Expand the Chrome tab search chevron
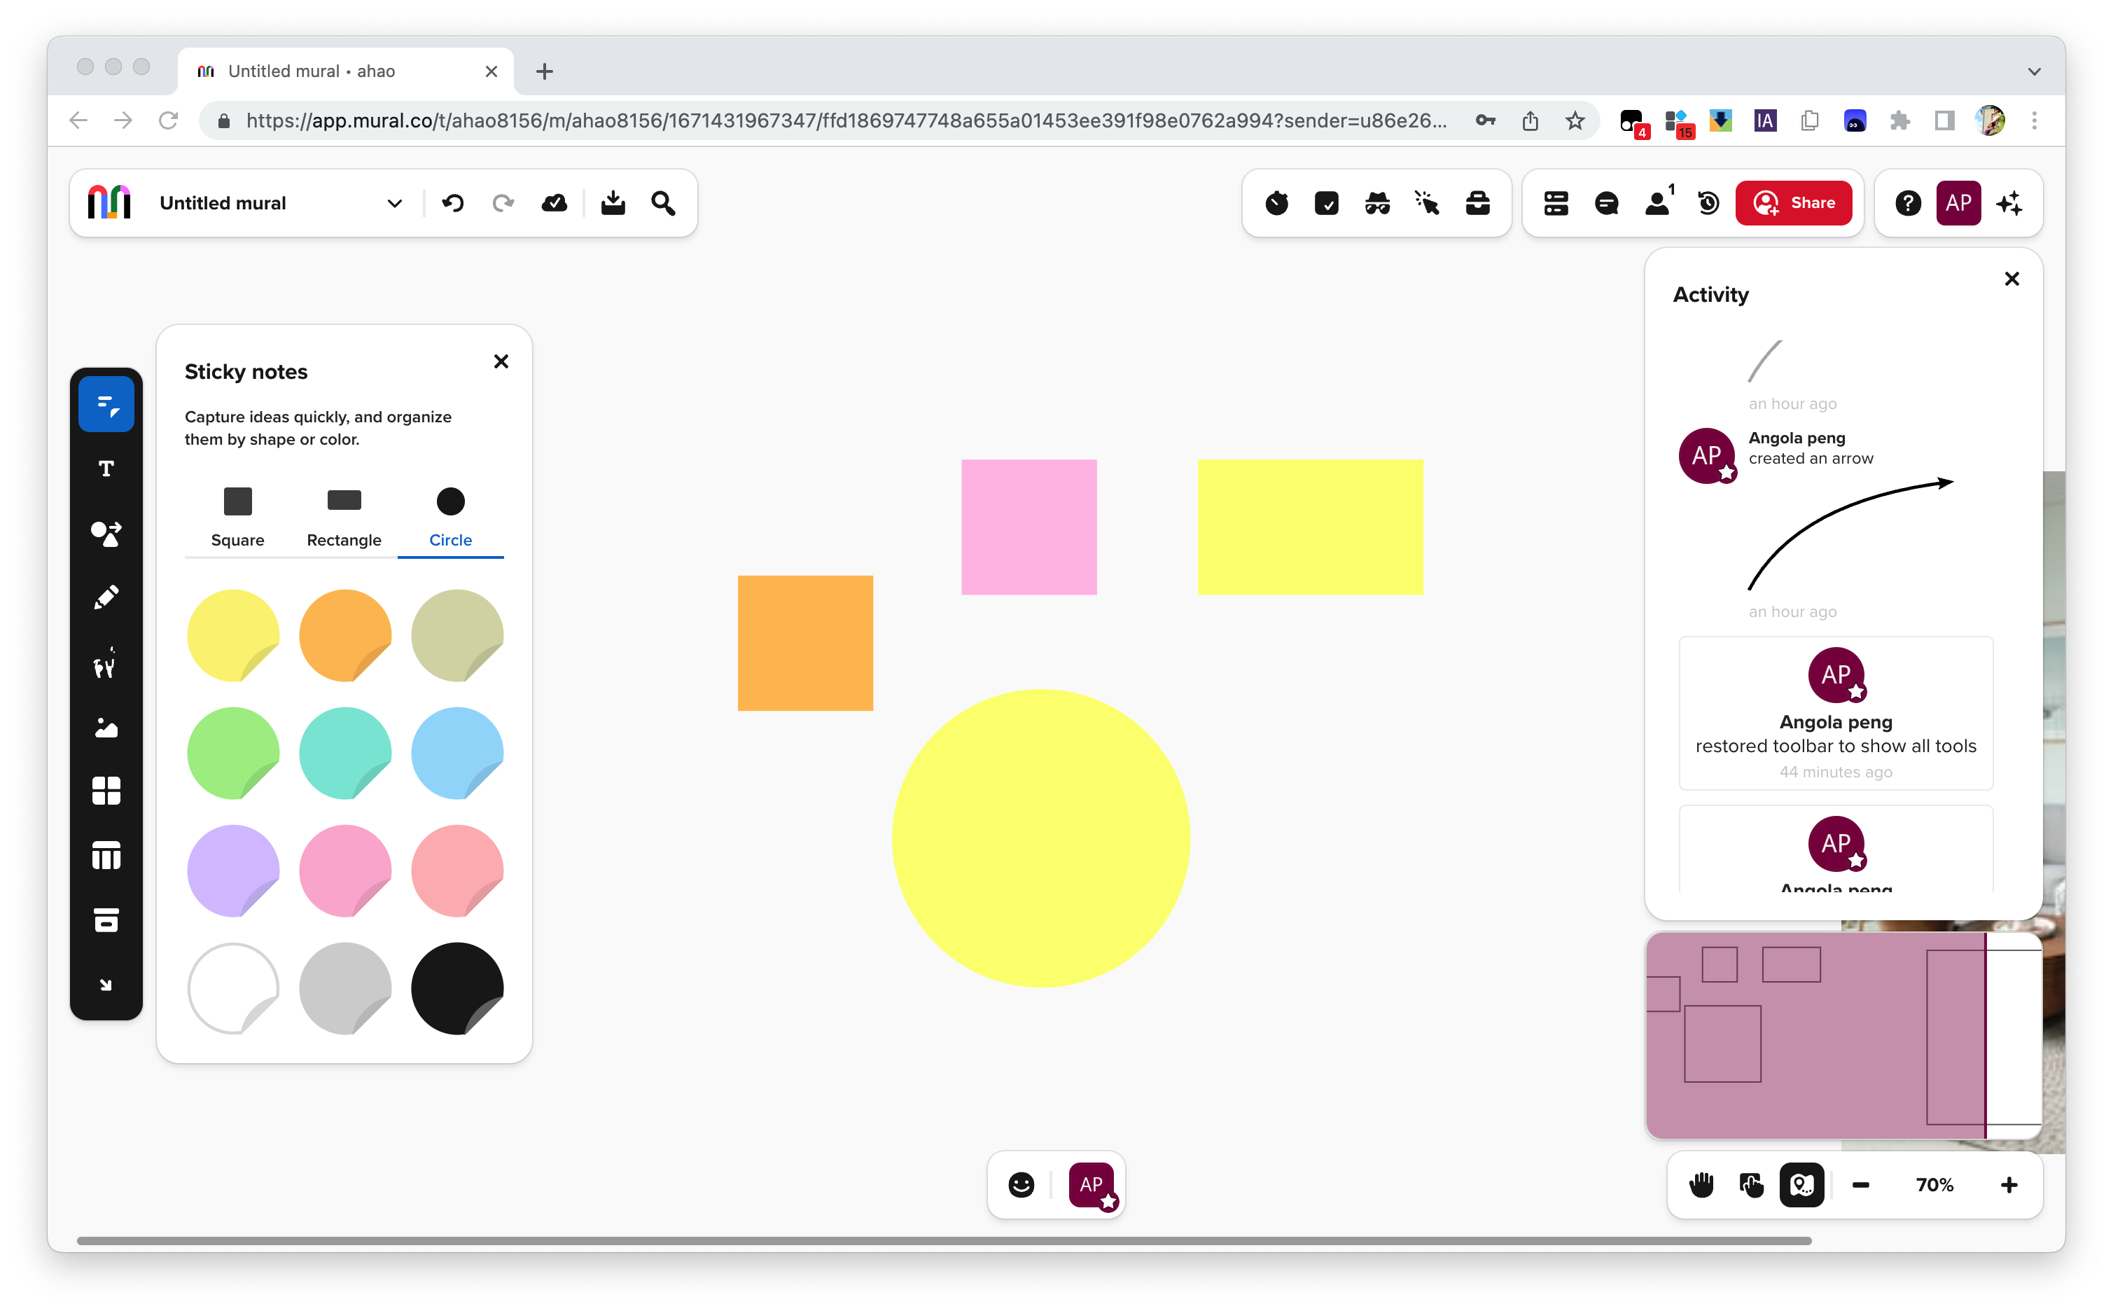2113x1311 pixels. [2033, 71]
